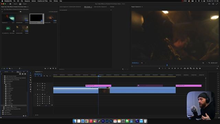Select the Slip tool

[x=31, y=82]
